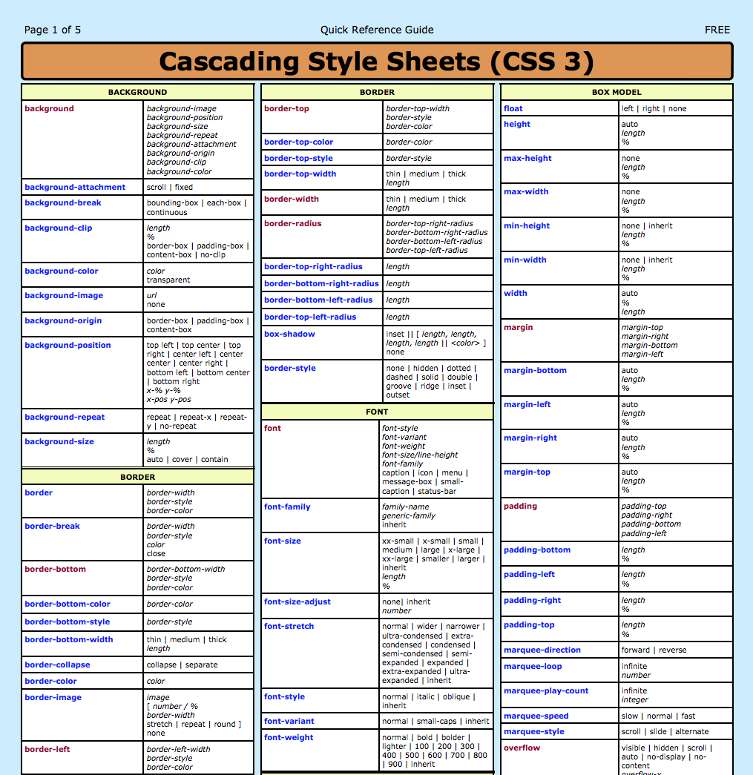Image resolution: width=753 pixels, height=775 pixels.
Task: Click the bold blue 'border-bottom-right-radius' property name
Action: (321, 283)
